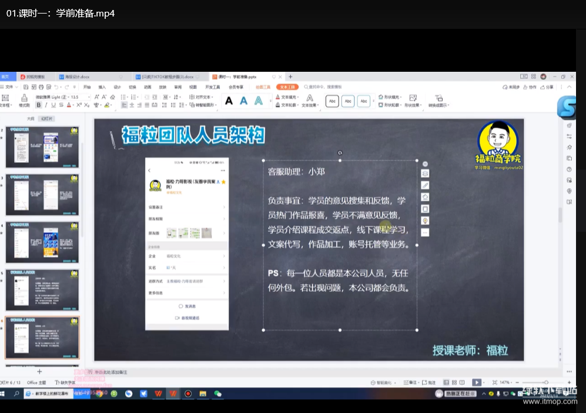
Task: Click the Collaborate (协作) button
Action: click(530, 87)
